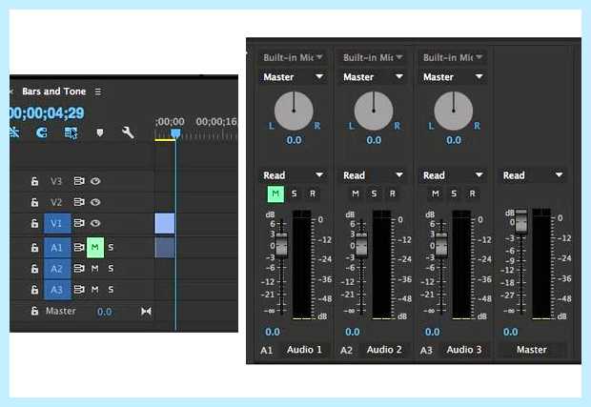Click the Audio 1 volume fader handle

281,246
